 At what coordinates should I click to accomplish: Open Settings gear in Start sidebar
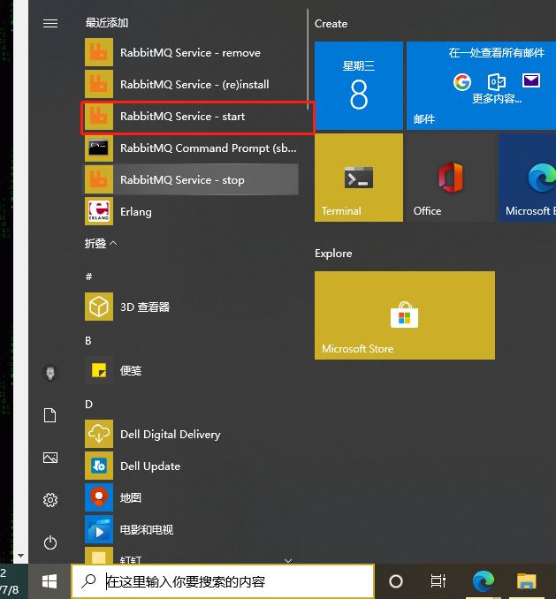coord(50,500)
